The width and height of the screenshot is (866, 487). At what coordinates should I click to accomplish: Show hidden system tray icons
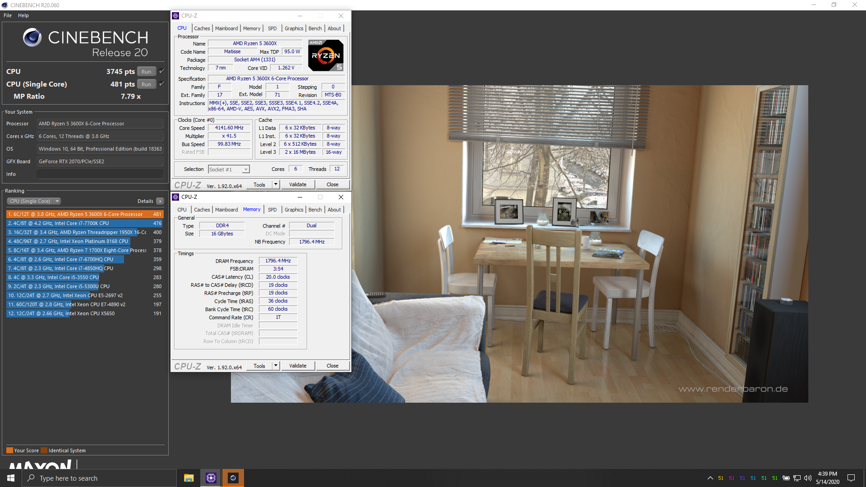tap(710, 478)
